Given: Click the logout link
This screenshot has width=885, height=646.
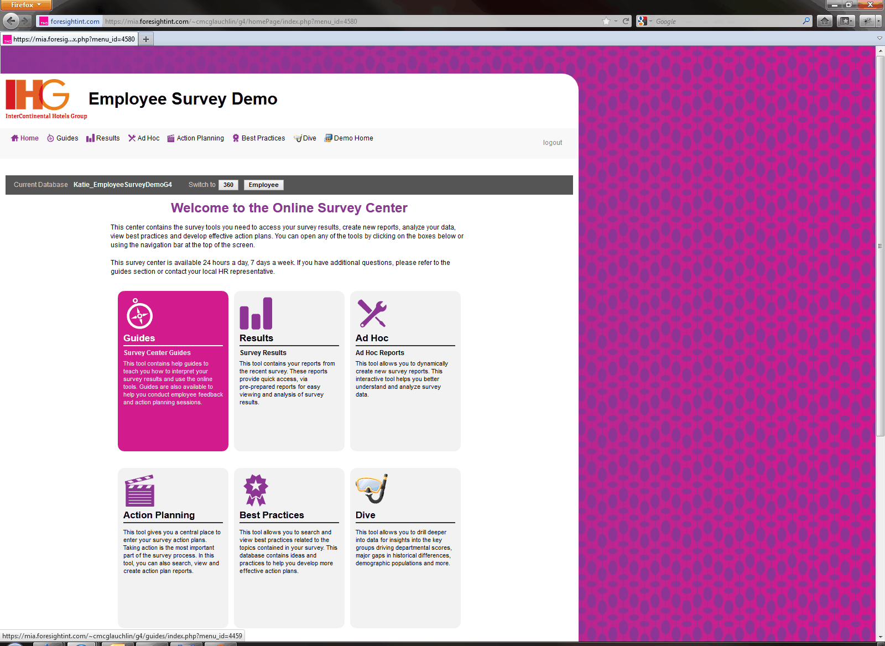Looking at the screenshot, I should pyautogui.click(x=552, y=143).
